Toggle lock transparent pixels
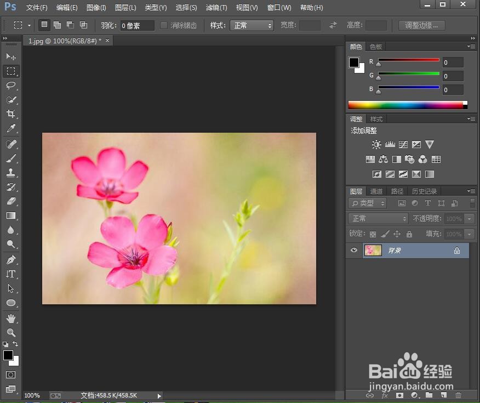This screenshot has width=480, height=403. (373, 234)
